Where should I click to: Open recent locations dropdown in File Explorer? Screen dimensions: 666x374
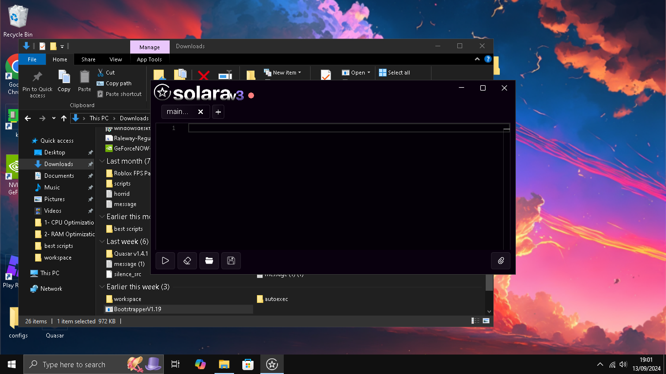(54, 118)
